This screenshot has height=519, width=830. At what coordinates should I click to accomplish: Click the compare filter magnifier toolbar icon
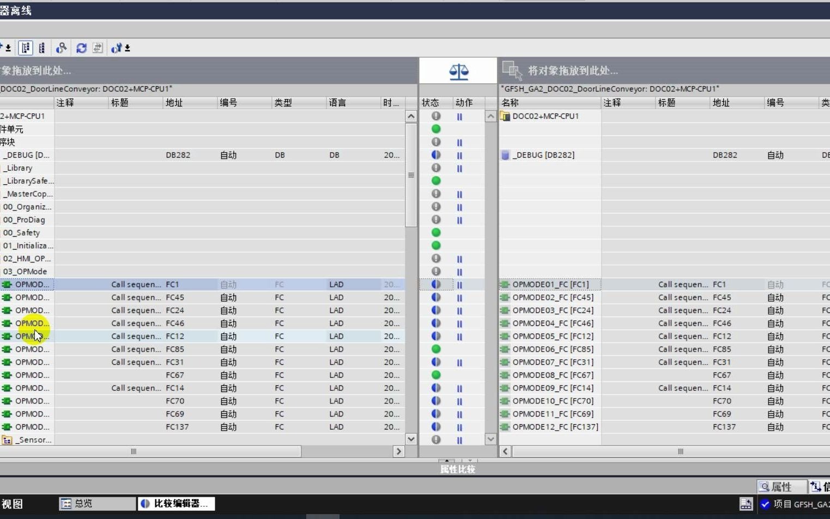61,48
